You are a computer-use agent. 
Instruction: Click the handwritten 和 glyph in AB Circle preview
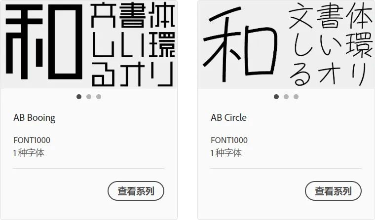[x=240, y=44]
